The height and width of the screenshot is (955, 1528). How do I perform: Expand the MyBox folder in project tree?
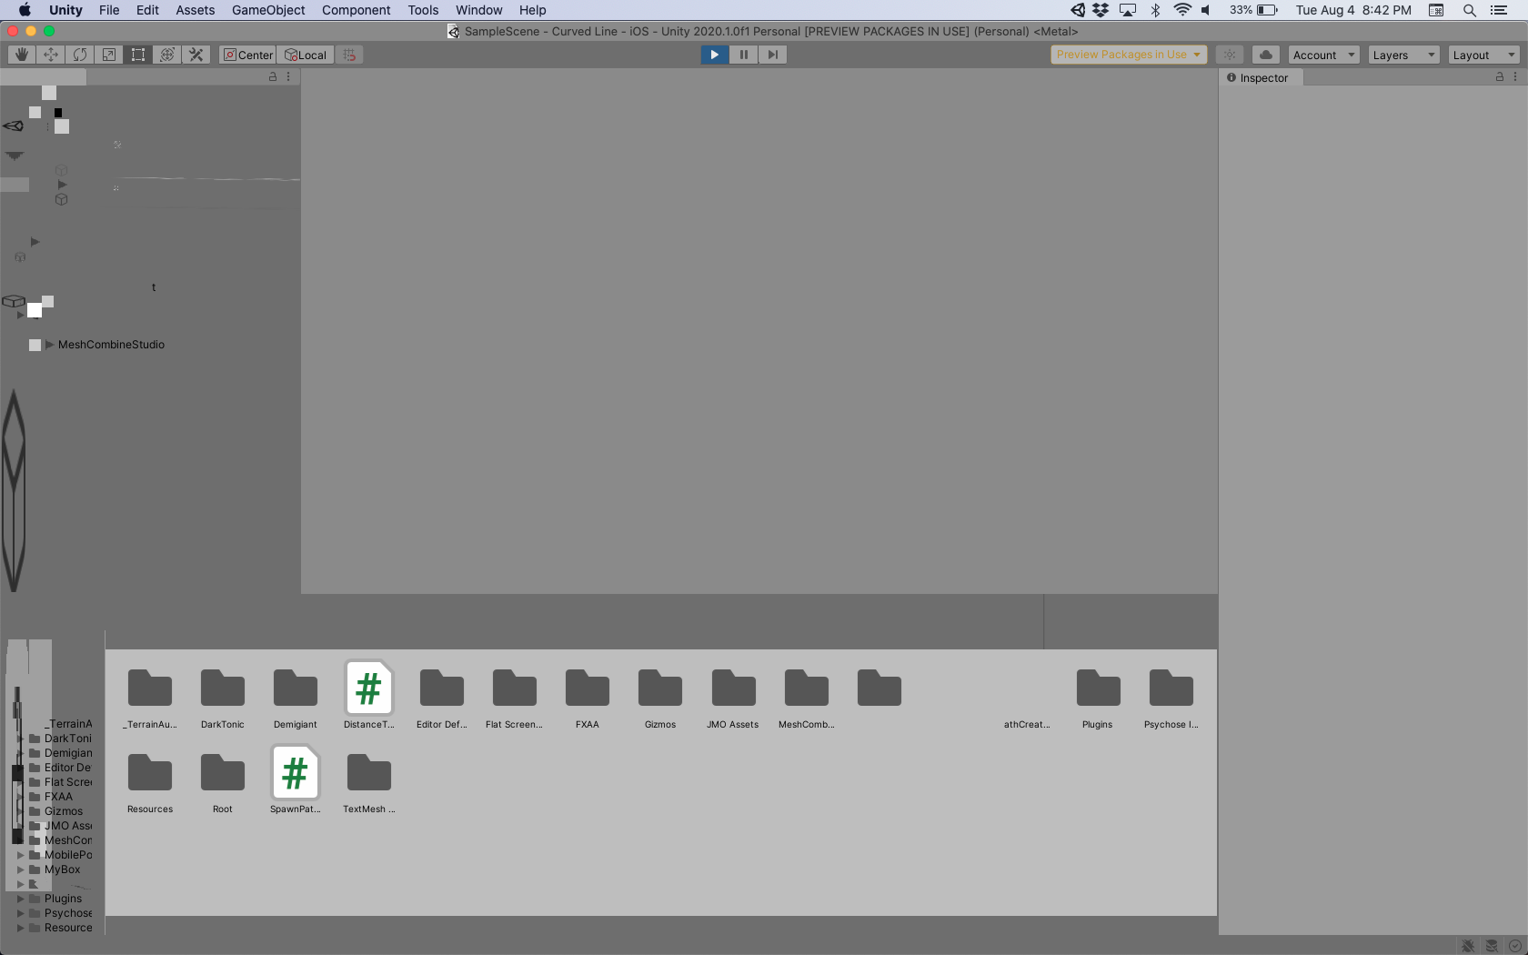pos(20,870)
